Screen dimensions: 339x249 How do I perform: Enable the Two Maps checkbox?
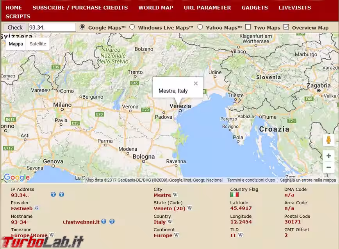[x=248, y=27]
